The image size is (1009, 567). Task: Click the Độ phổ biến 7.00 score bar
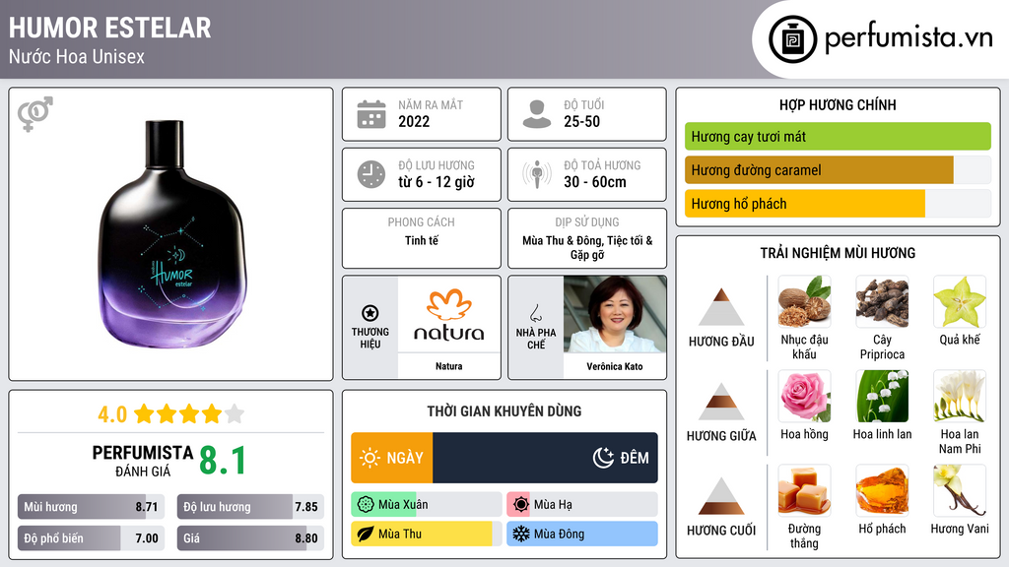click(x=91, y=538)
